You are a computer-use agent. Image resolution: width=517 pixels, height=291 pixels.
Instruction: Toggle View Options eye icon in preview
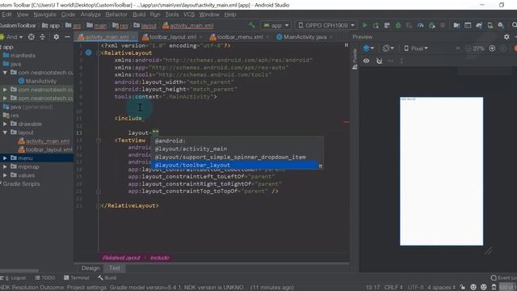click(366, 61)
